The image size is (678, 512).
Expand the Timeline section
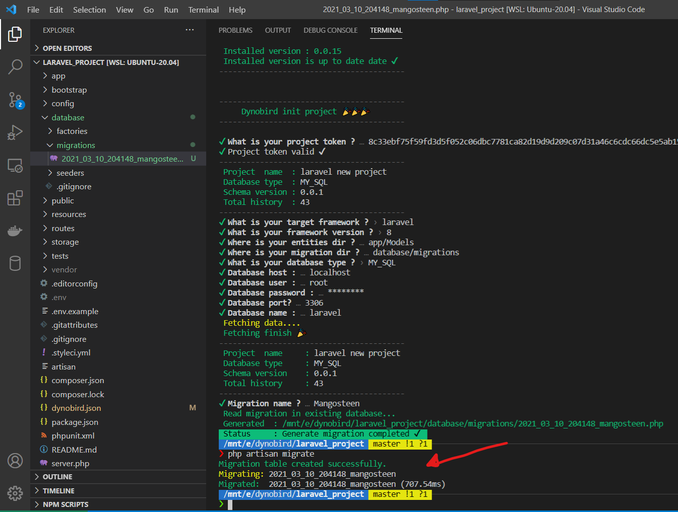[118, 491]
